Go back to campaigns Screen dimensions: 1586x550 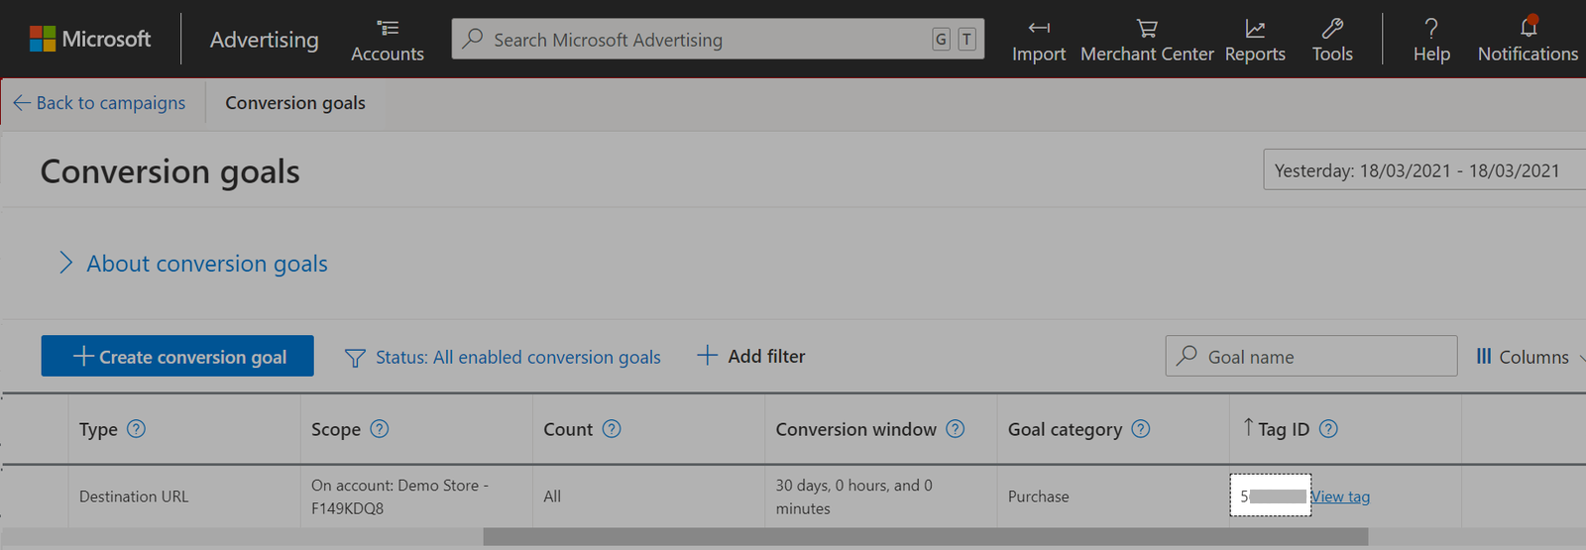tap(99, 103)
